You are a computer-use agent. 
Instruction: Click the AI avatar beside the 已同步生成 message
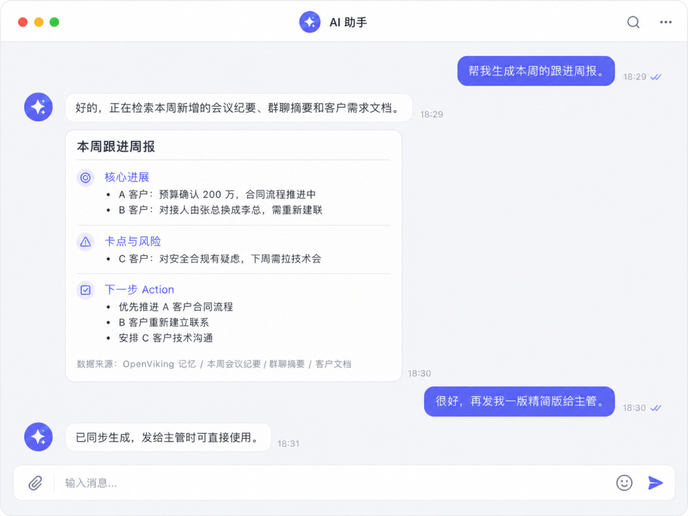pos(39,437)
